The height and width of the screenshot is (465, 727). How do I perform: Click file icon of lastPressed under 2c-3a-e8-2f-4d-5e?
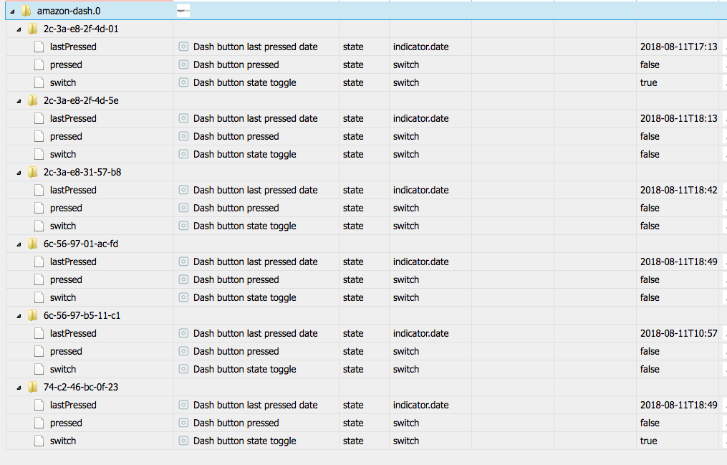click(x=39, y=118)
